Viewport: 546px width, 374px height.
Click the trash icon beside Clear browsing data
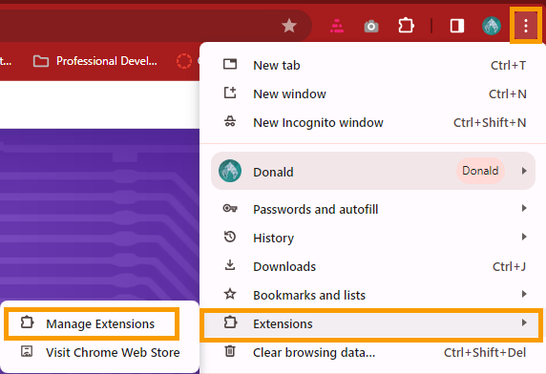tap(230, 351)
